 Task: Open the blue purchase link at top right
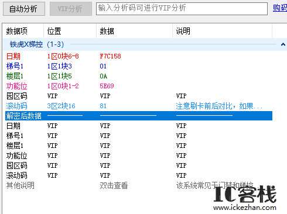click(280, 8)
